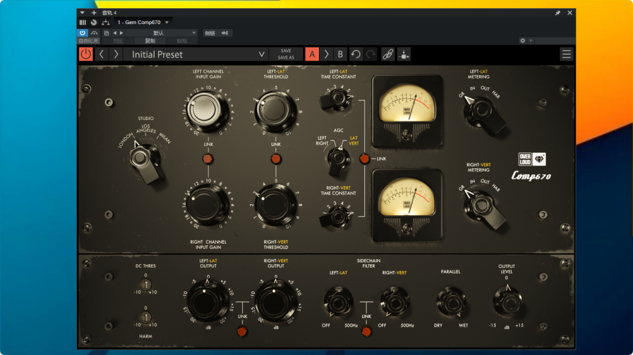The width and height of the screenshot is (633, 355).
Task: Click the undo icon
Action: [355, 54]
